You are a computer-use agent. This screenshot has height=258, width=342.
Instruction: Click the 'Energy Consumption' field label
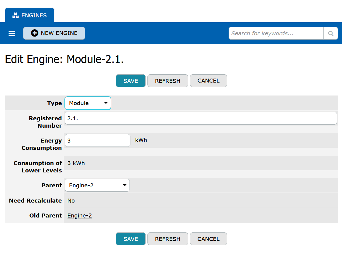click(42, 144)
